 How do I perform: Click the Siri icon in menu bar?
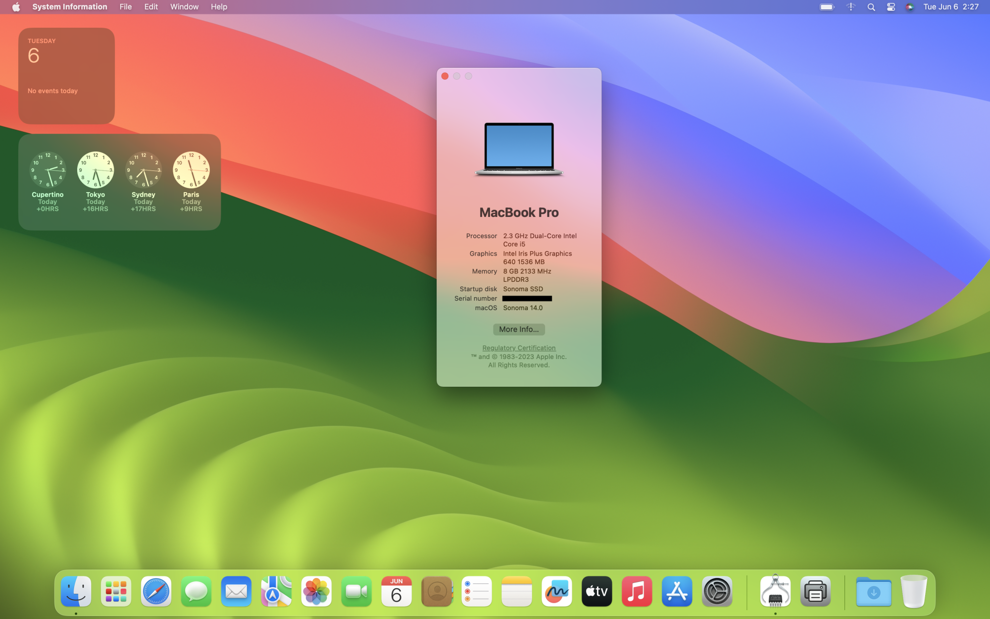(909, 7)
